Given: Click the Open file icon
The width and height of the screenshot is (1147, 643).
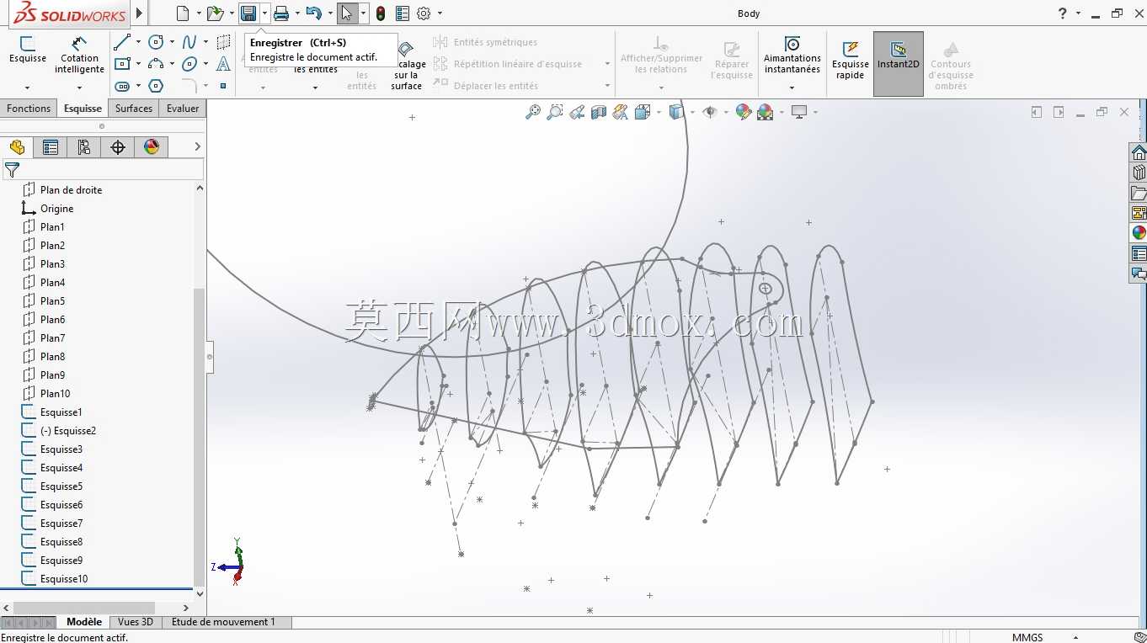Looking at the screenshot, I should click(x=215, y=13).
